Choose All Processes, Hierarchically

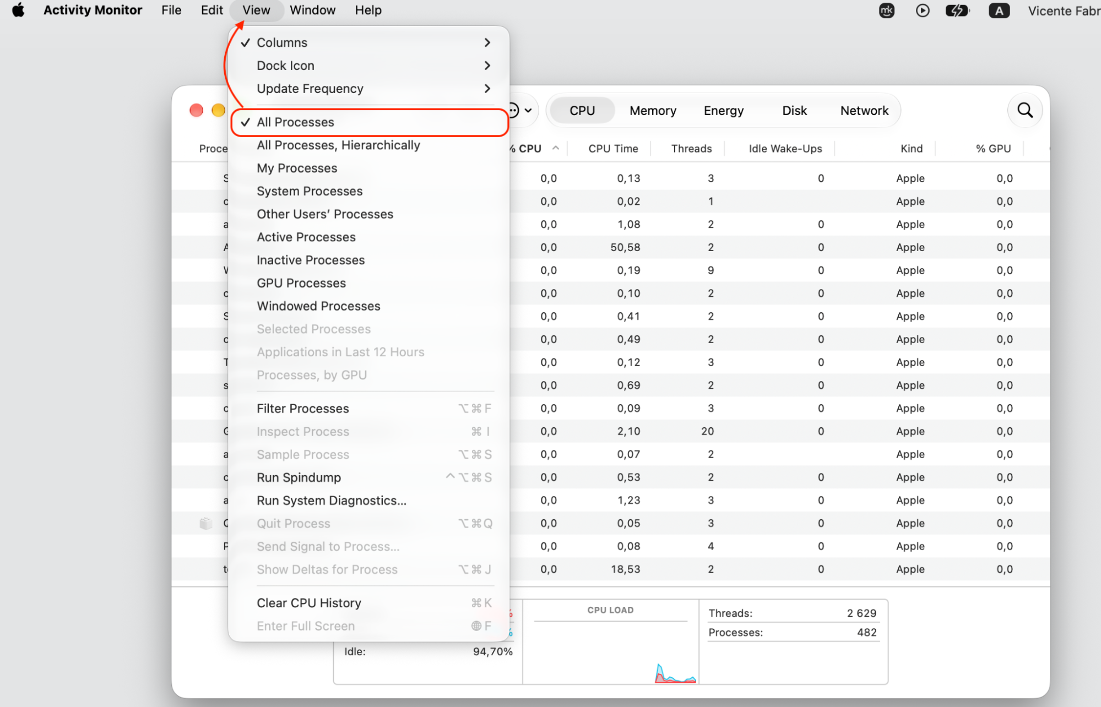tap(369, 145)
